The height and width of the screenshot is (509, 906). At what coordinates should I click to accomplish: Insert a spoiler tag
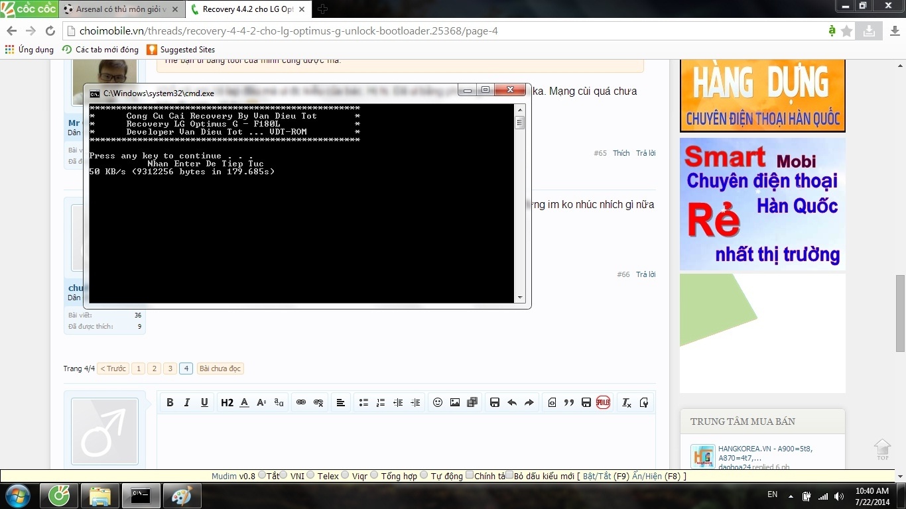603,402
